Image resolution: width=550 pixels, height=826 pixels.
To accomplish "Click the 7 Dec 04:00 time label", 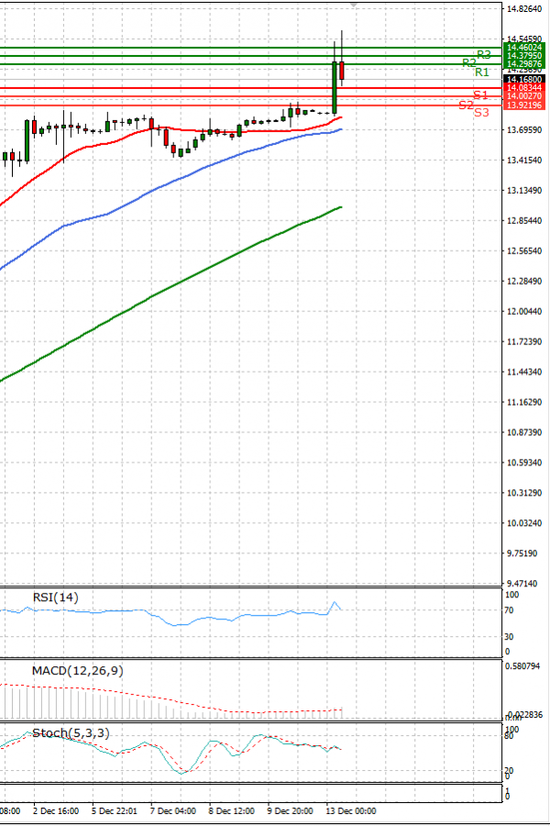I will (172, 810).
